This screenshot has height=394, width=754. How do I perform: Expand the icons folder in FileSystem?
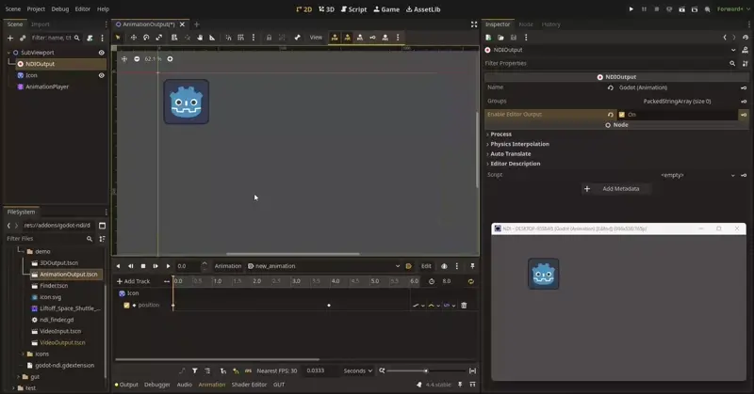click(23, 355)
